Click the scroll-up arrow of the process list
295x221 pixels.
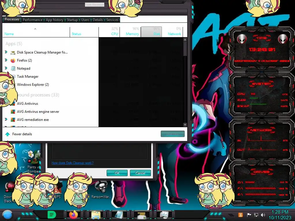185,40
